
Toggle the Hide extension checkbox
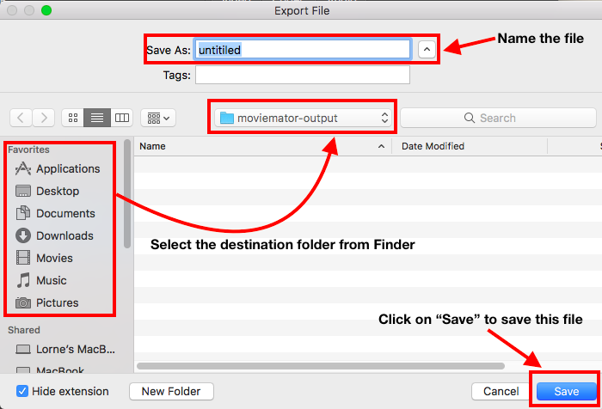22,391
